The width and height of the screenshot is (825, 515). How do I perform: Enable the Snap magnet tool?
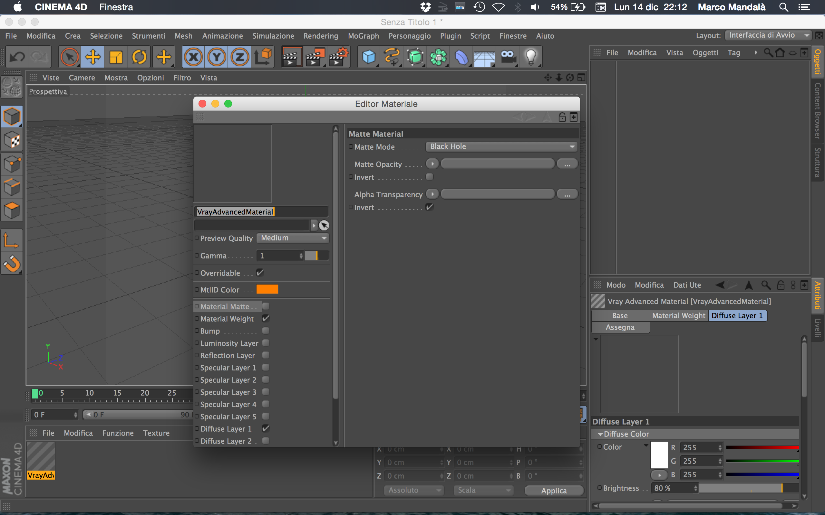point(12,264)
